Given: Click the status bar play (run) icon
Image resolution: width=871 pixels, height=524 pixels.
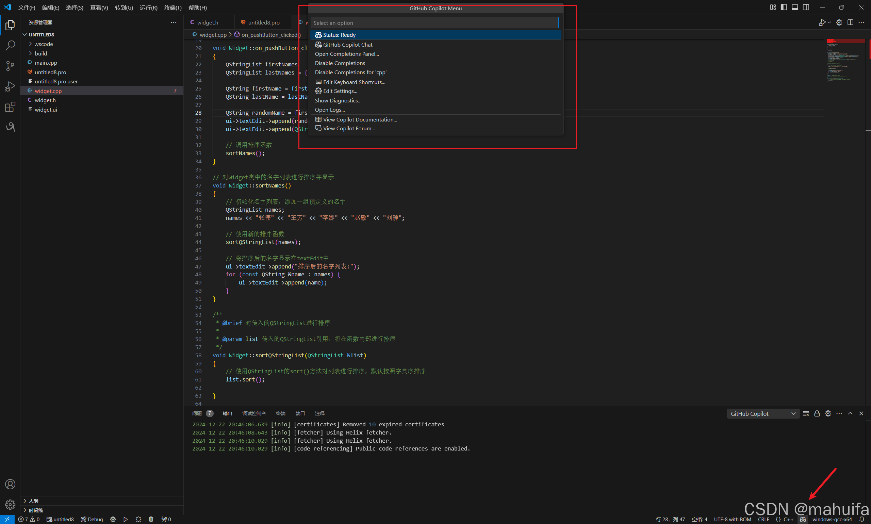Looking at the screenshot, I should 125,520.
